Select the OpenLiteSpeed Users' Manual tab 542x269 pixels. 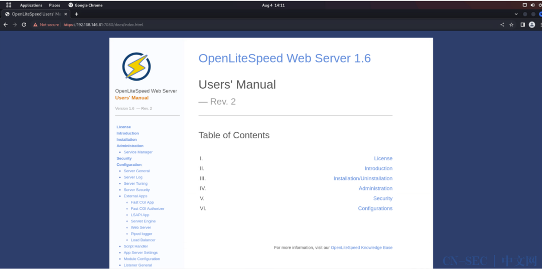pyautogui.click(x=36, y=14)
